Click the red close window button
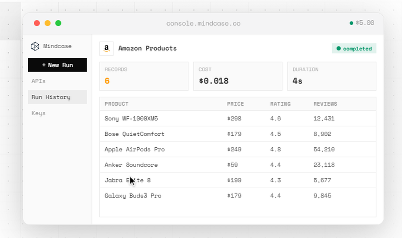The width and height of the screenshot is (402, 238). click(37, 23)
